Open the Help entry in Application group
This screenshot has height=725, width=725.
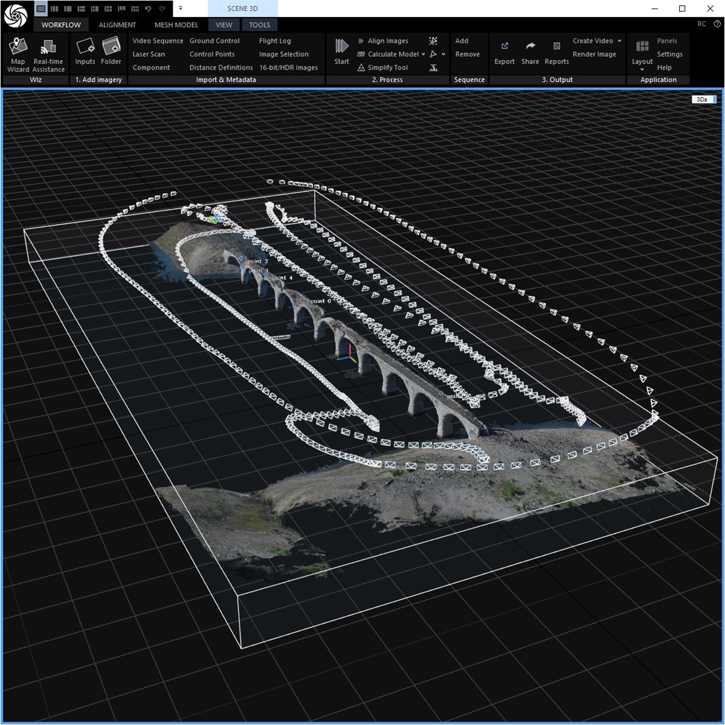click(x=664, y=68)
